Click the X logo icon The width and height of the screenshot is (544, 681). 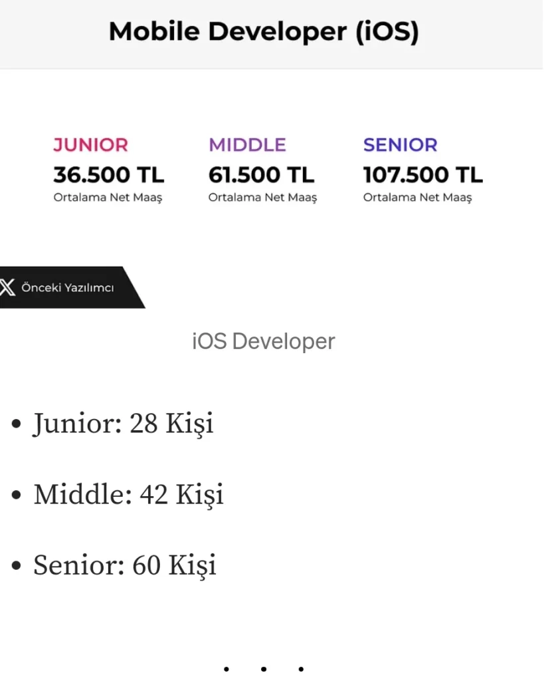8,287
